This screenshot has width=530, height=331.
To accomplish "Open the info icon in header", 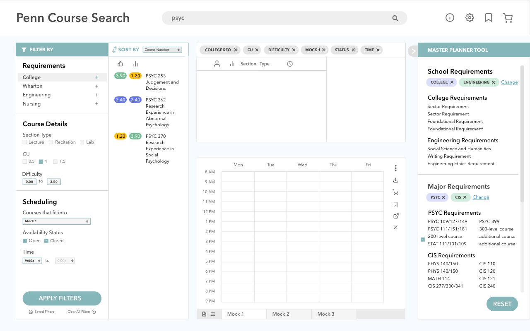I will (450, 17).
